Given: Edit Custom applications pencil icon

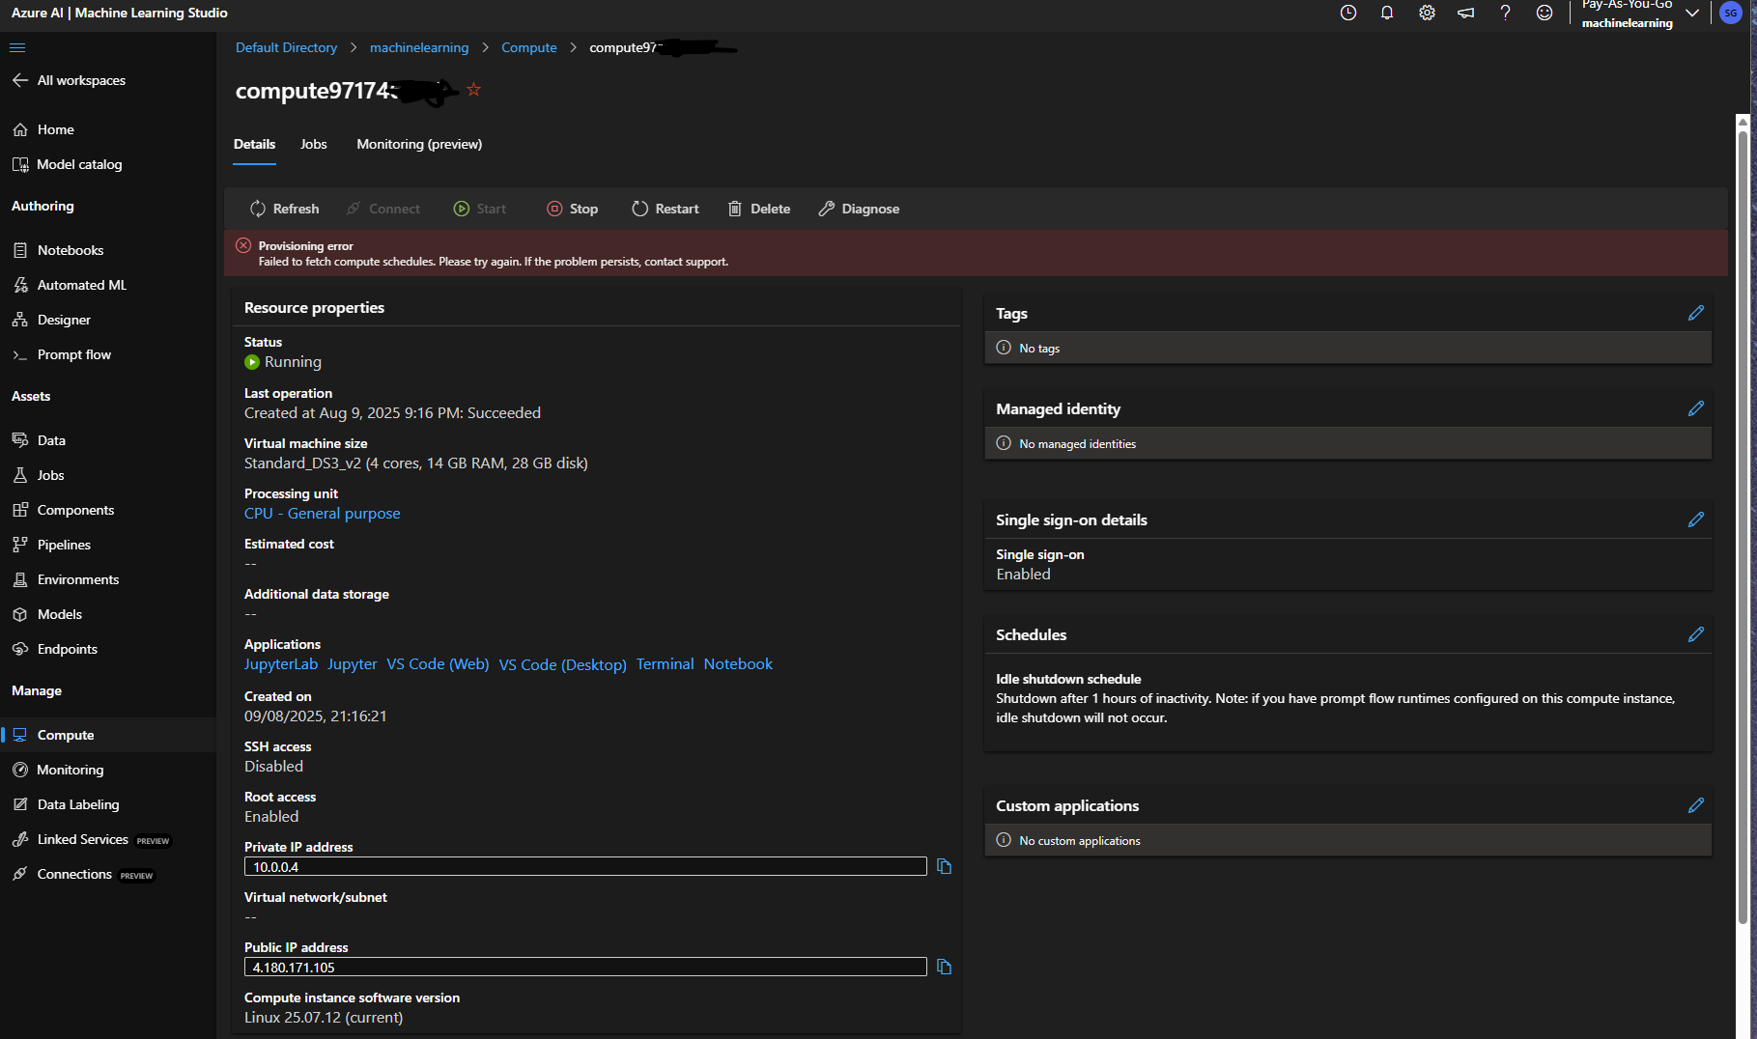Looking at the screenshot, I should point(1696,805).
